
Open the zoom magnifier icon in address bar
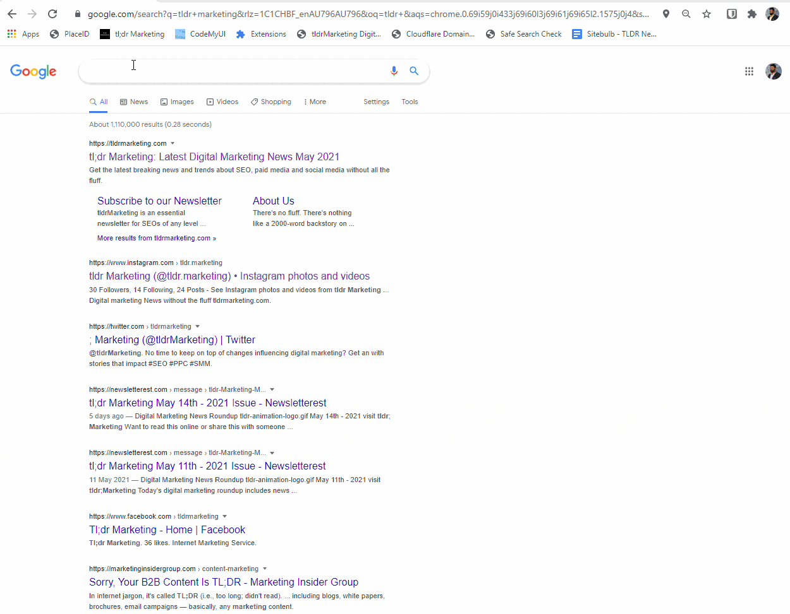(x=686, y=14)
